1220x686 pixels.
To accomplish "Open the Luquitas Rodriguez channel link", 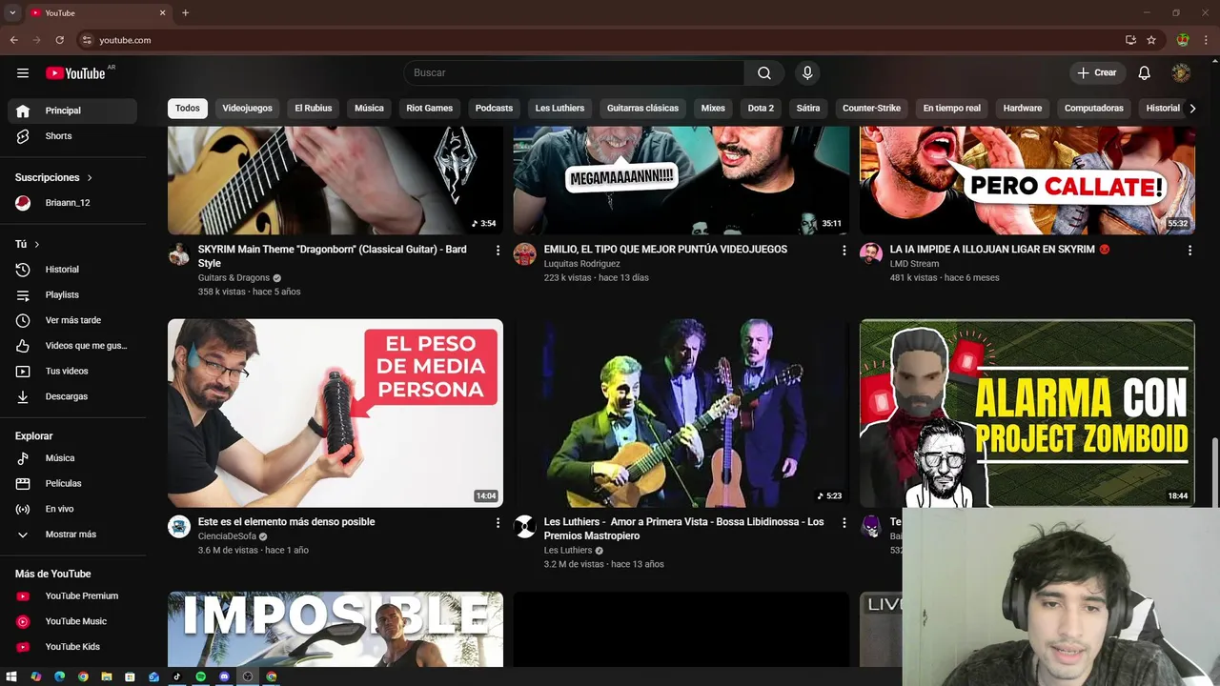I will point(582,264).
